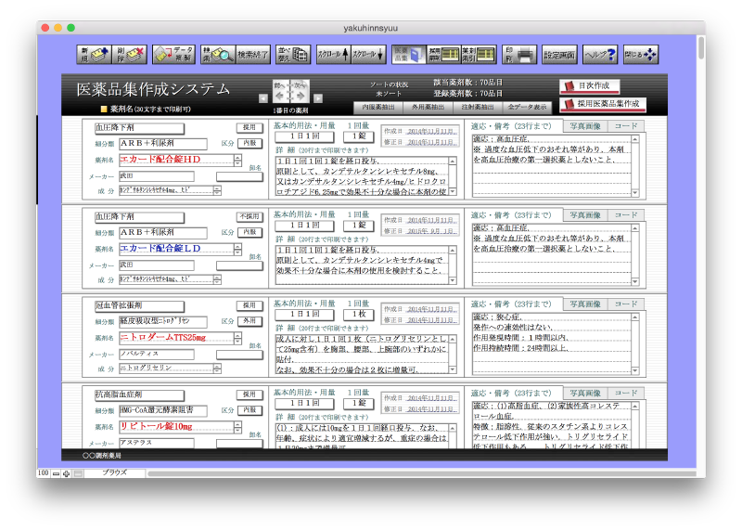Click the 並べ替え sort icon

293,55
